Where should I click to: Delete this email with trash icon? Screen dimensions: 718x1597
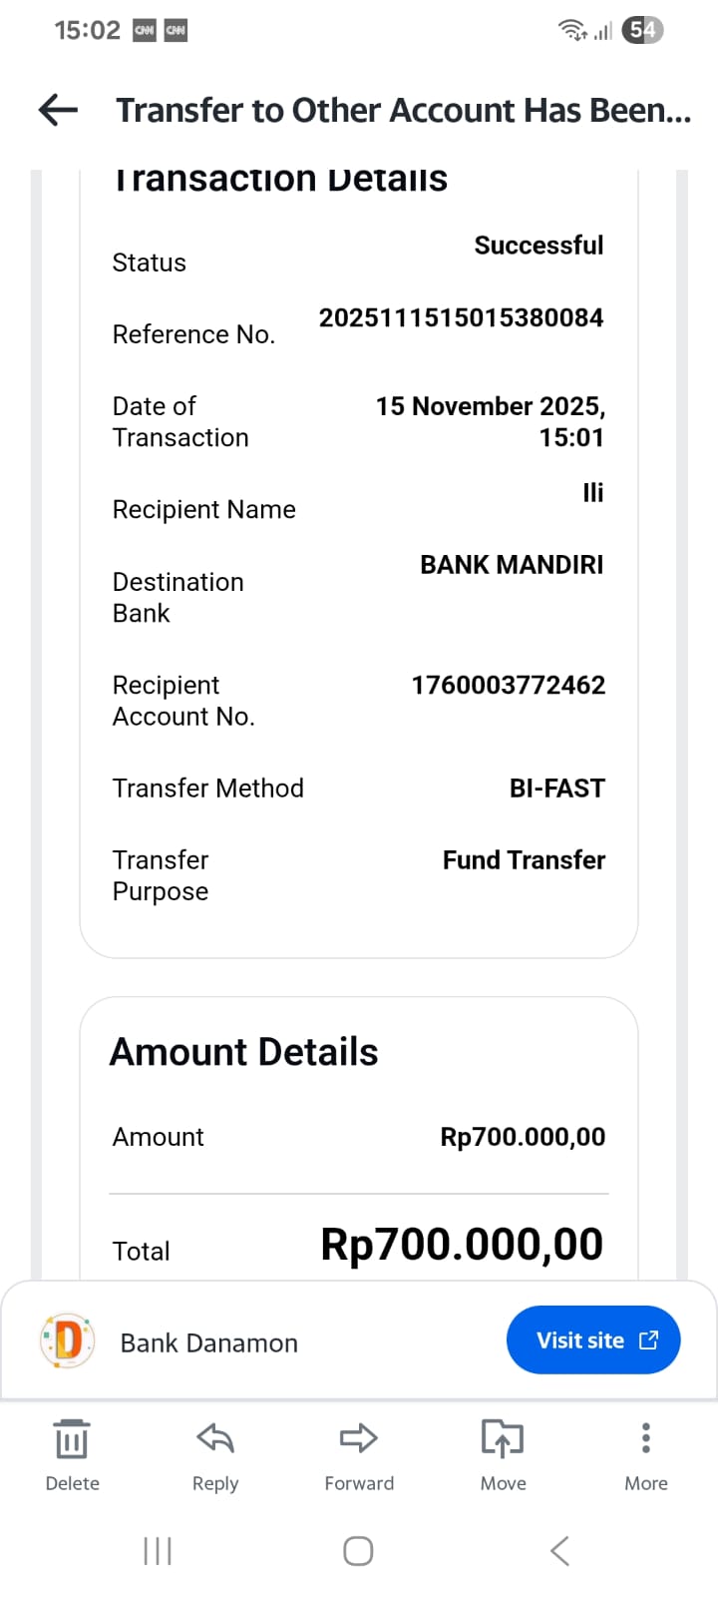pos(72,1439)
